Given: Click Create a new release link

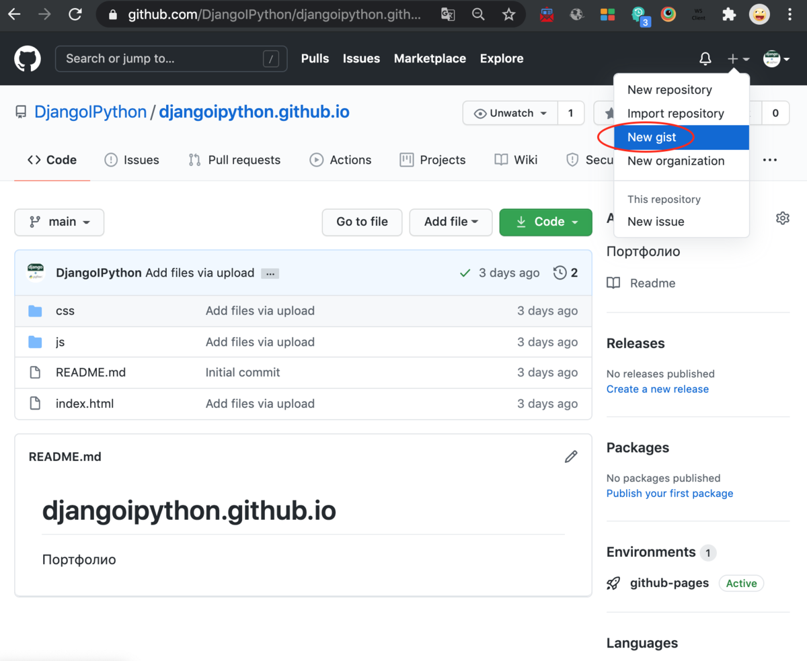Looking at the screenshot, I should [x=658, y=389].
